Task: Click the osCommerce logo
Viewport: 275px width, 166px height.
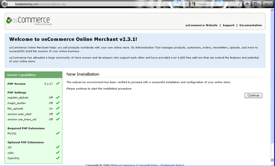Action: [x=29, y=21]
